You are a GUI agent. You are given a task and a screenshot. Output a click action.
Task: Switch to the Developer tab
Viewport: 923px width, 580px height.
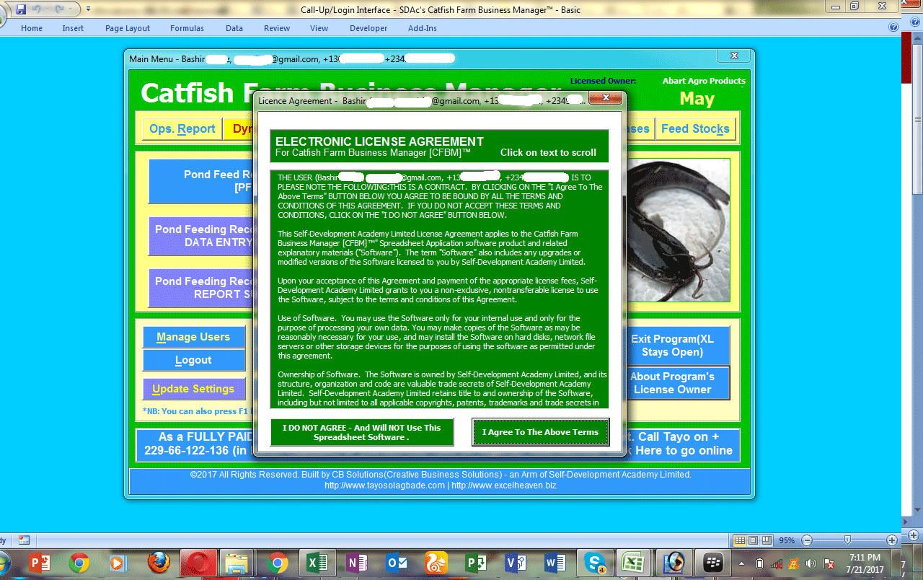pyautogui.click(x=368, y=28)
